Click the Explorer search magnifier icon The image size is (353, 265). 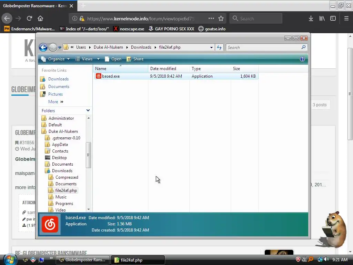(x=303, y=47)
